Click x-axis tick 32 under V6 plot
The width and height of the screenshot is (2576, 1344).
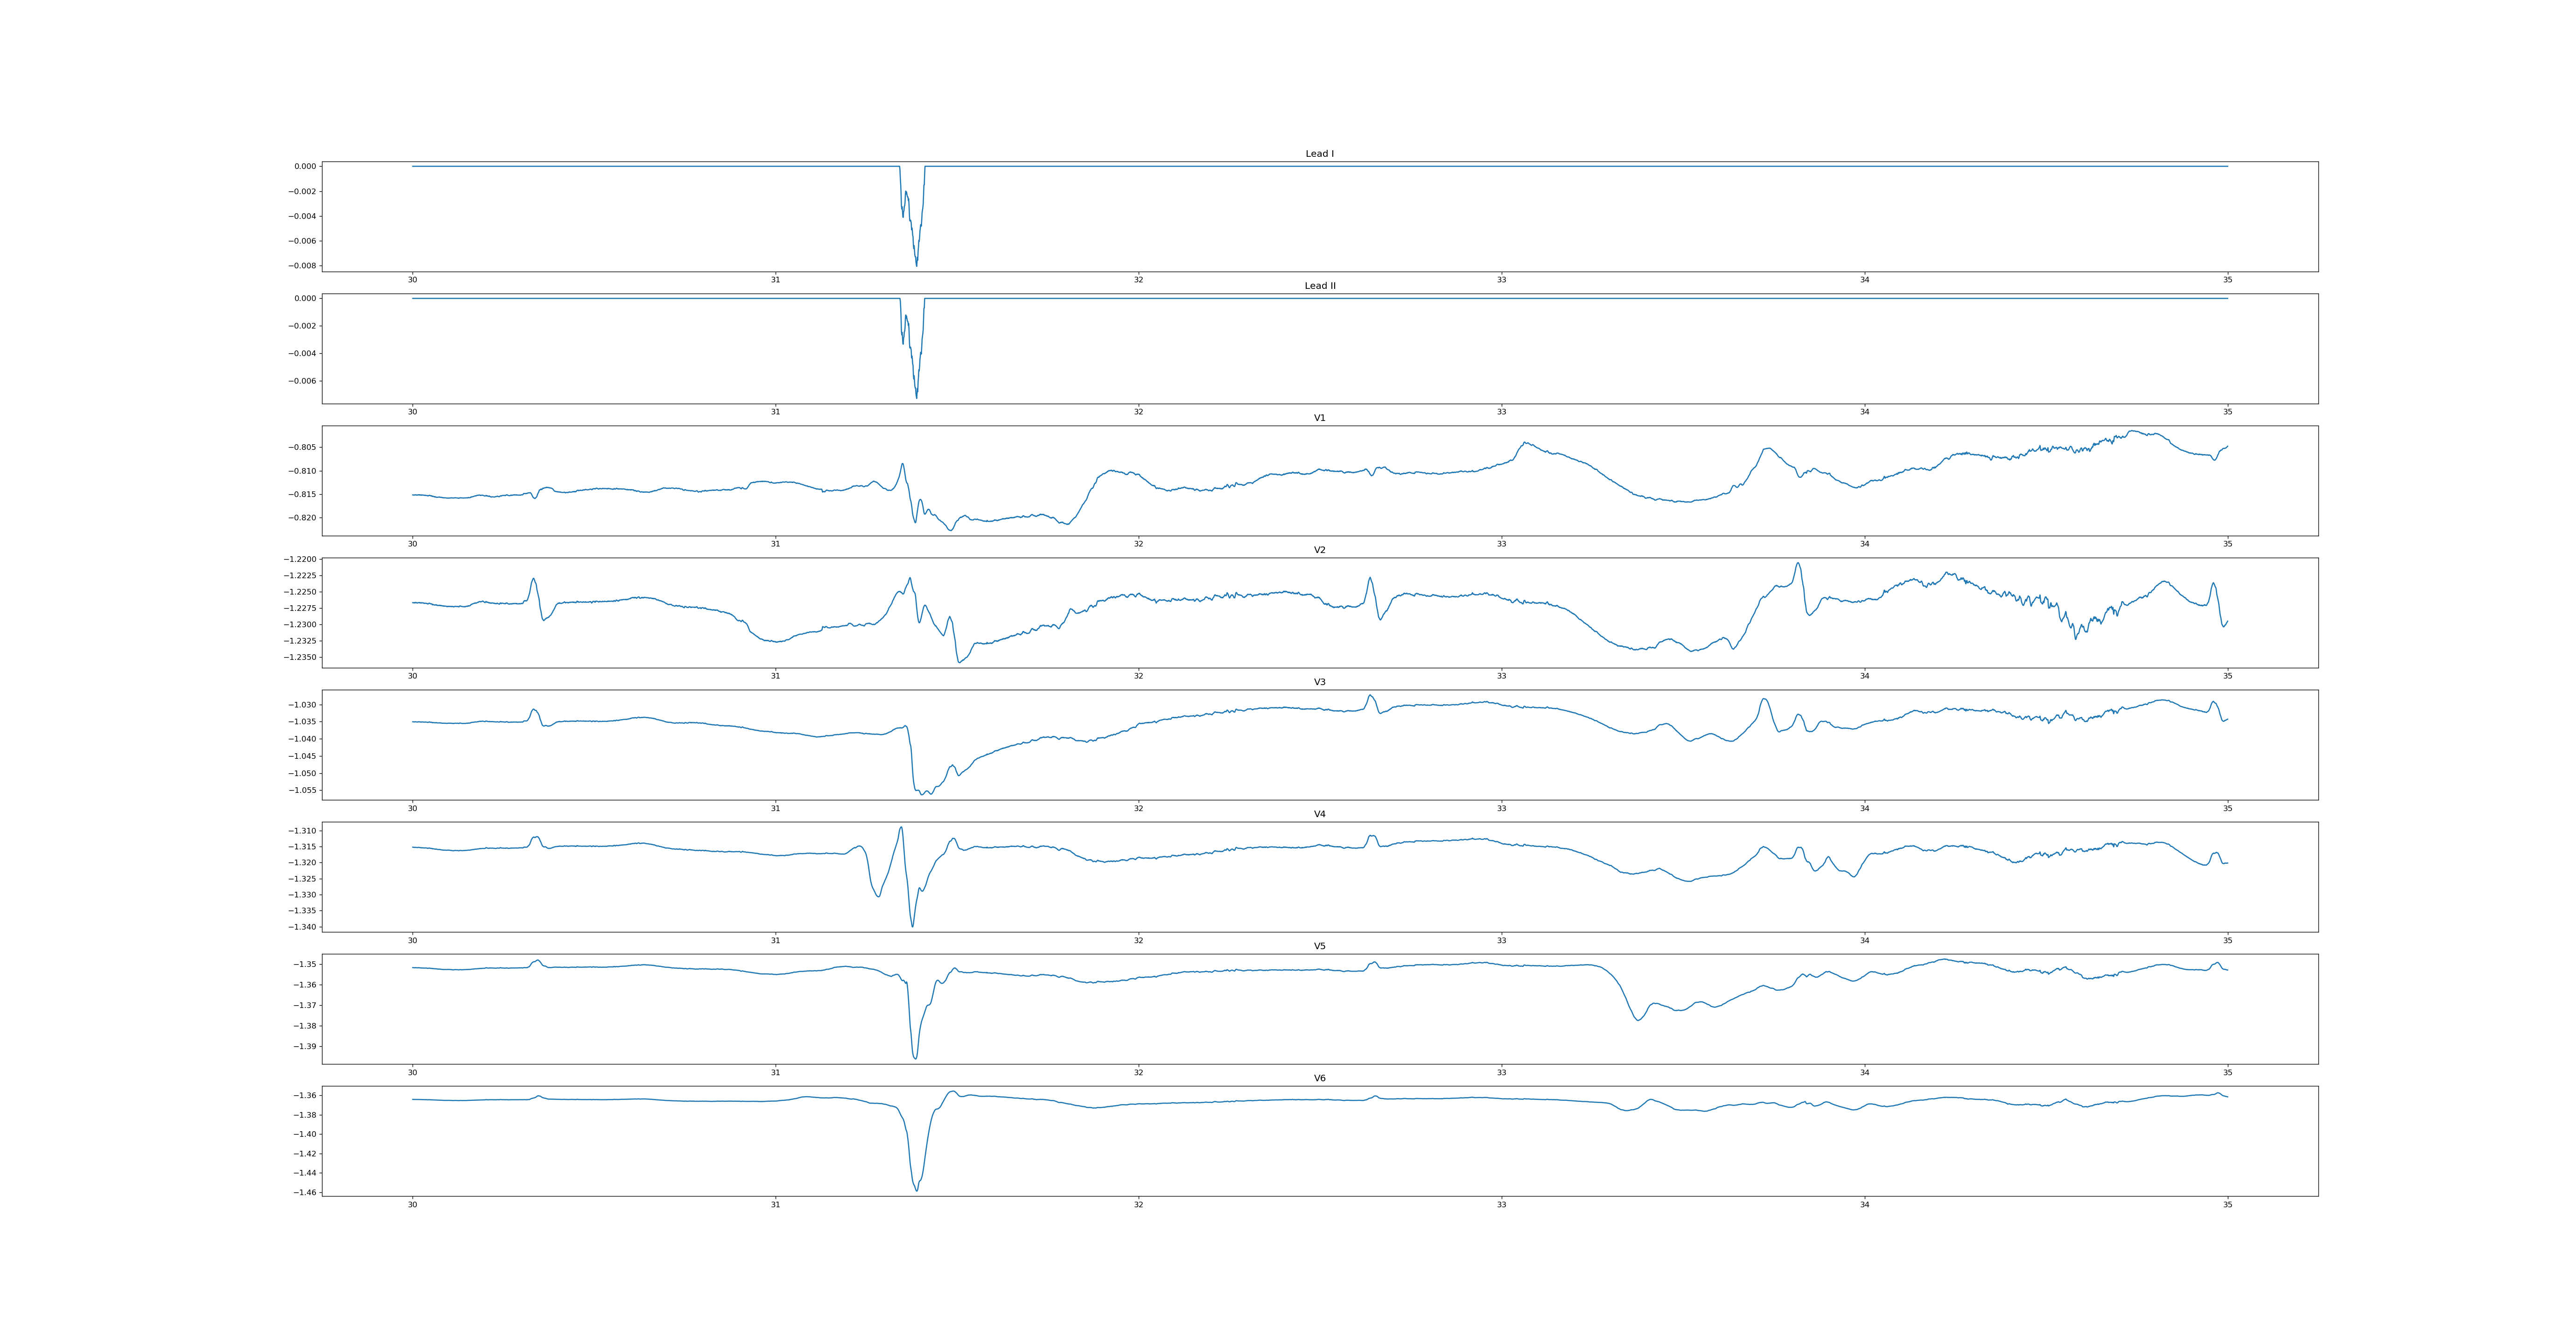(1138, 1205)
